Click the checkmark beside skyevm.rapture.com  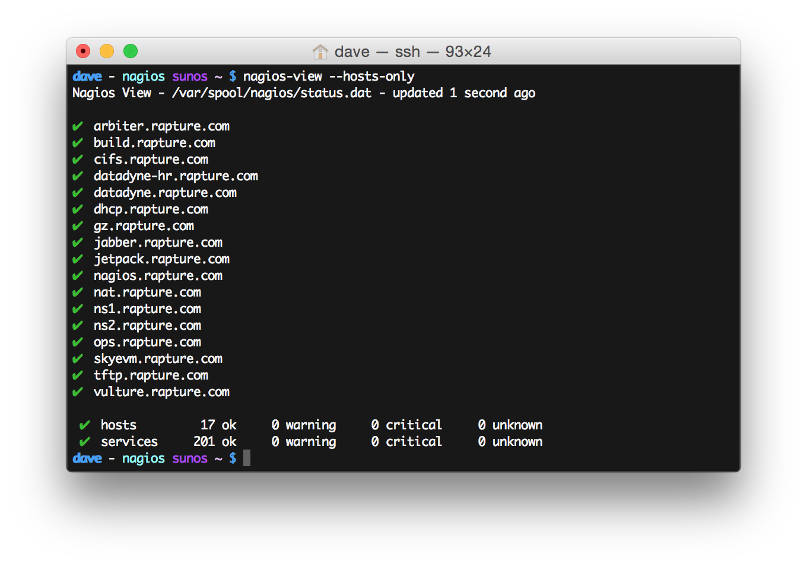pos(78,359)
